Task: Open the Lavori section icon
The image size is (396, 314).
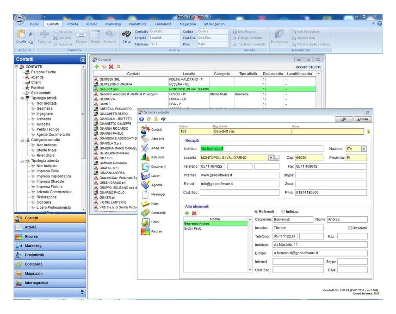Action: point(145,176)
